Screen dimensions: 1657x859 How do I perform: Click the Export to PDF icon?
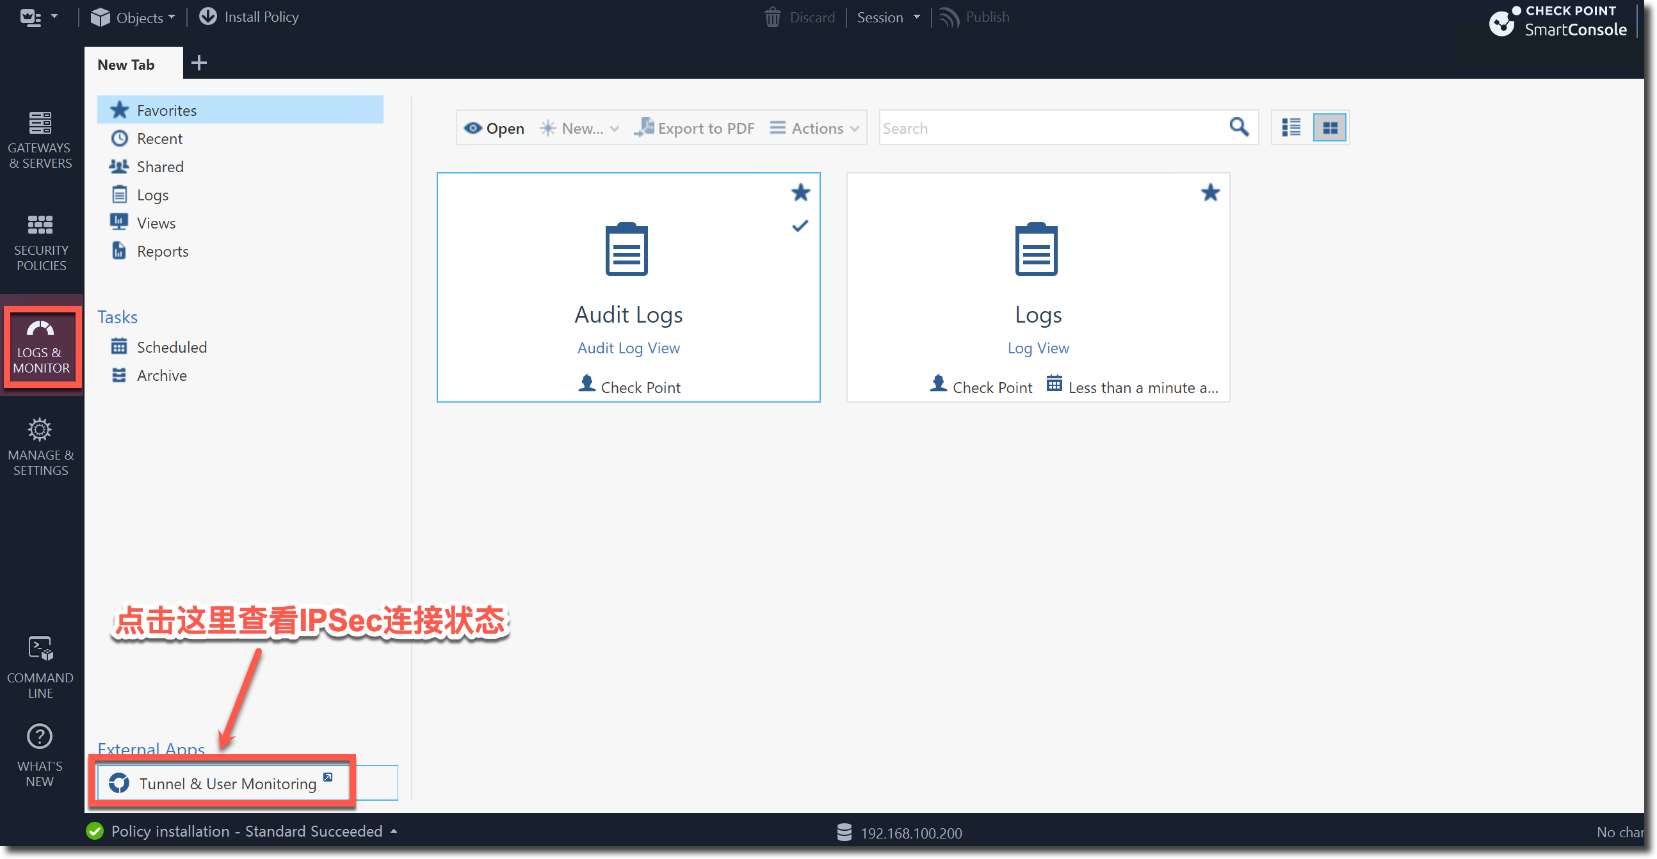click(x=644, y=127)
